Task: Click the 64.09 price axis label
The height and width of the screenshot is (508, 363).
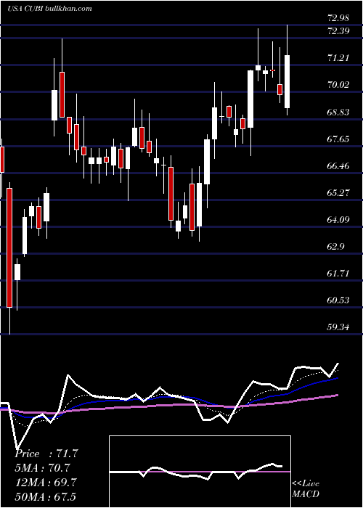Action: (x=338, y=220)
